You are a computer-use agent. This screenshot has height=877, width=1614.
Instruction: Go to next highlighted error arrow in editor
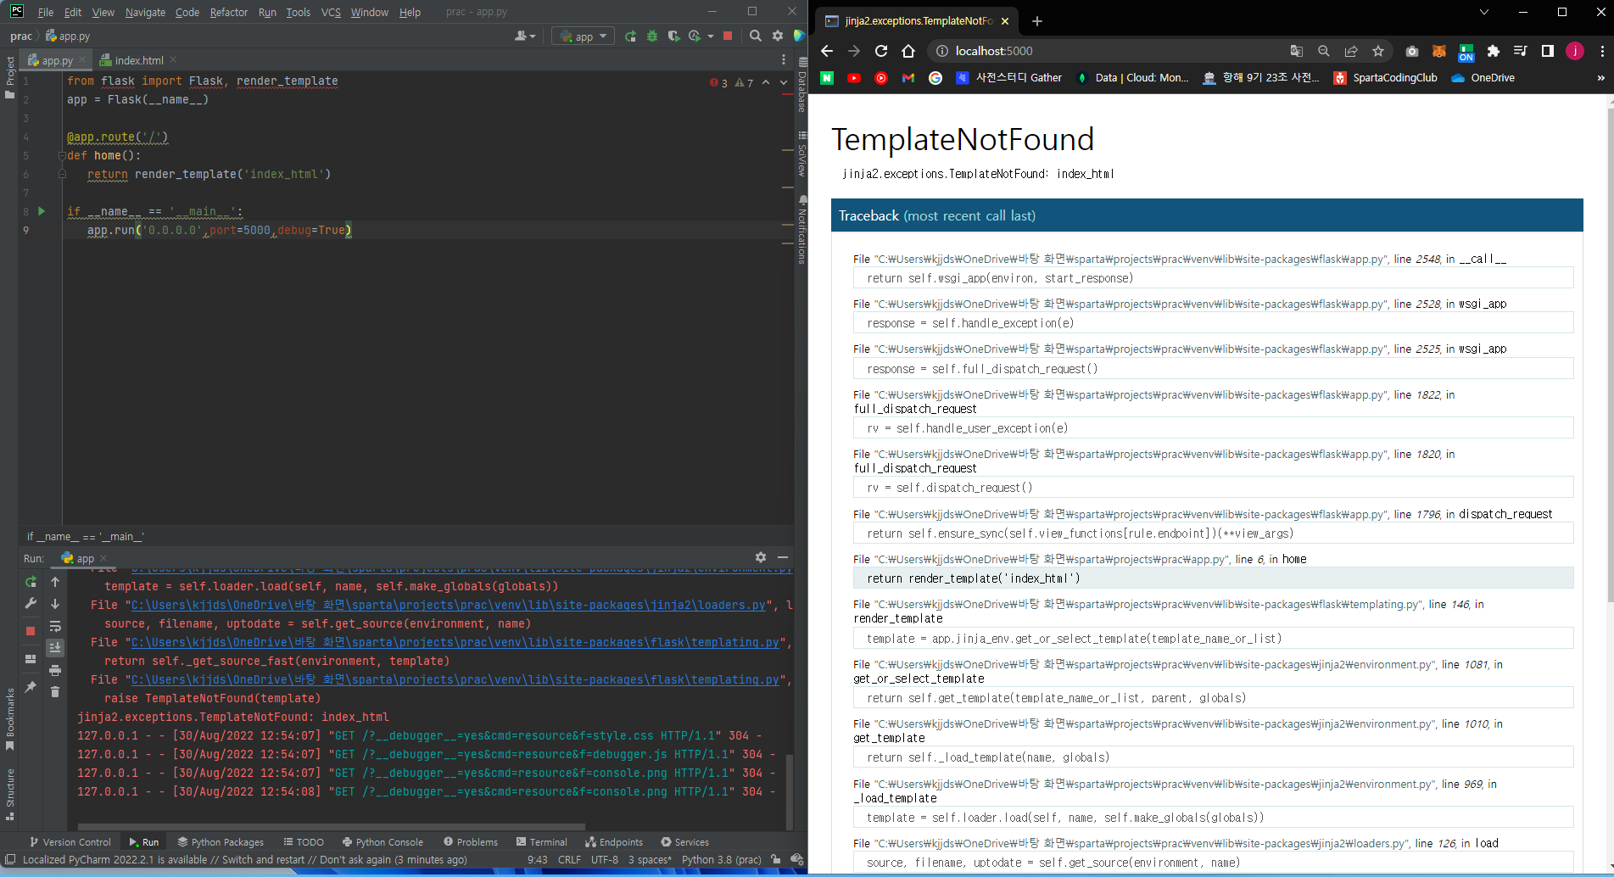coord(783,82)
